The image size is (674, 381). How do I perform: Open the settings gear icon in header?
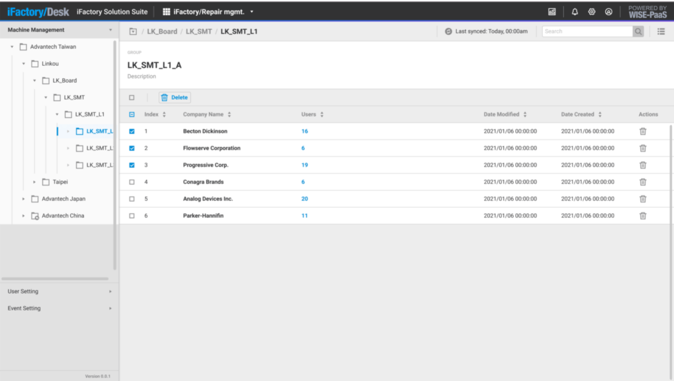point(592,12)
